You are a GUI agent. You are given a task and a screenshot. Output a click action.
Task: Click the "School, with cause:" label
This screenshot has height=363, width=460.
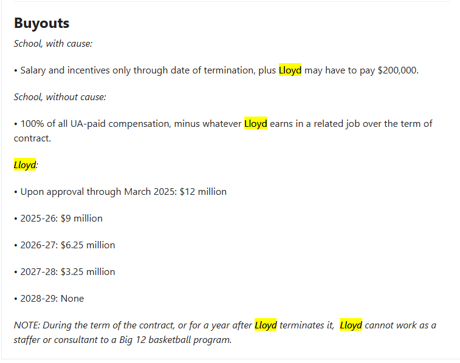pyautogui.click(x=53, y=44)
